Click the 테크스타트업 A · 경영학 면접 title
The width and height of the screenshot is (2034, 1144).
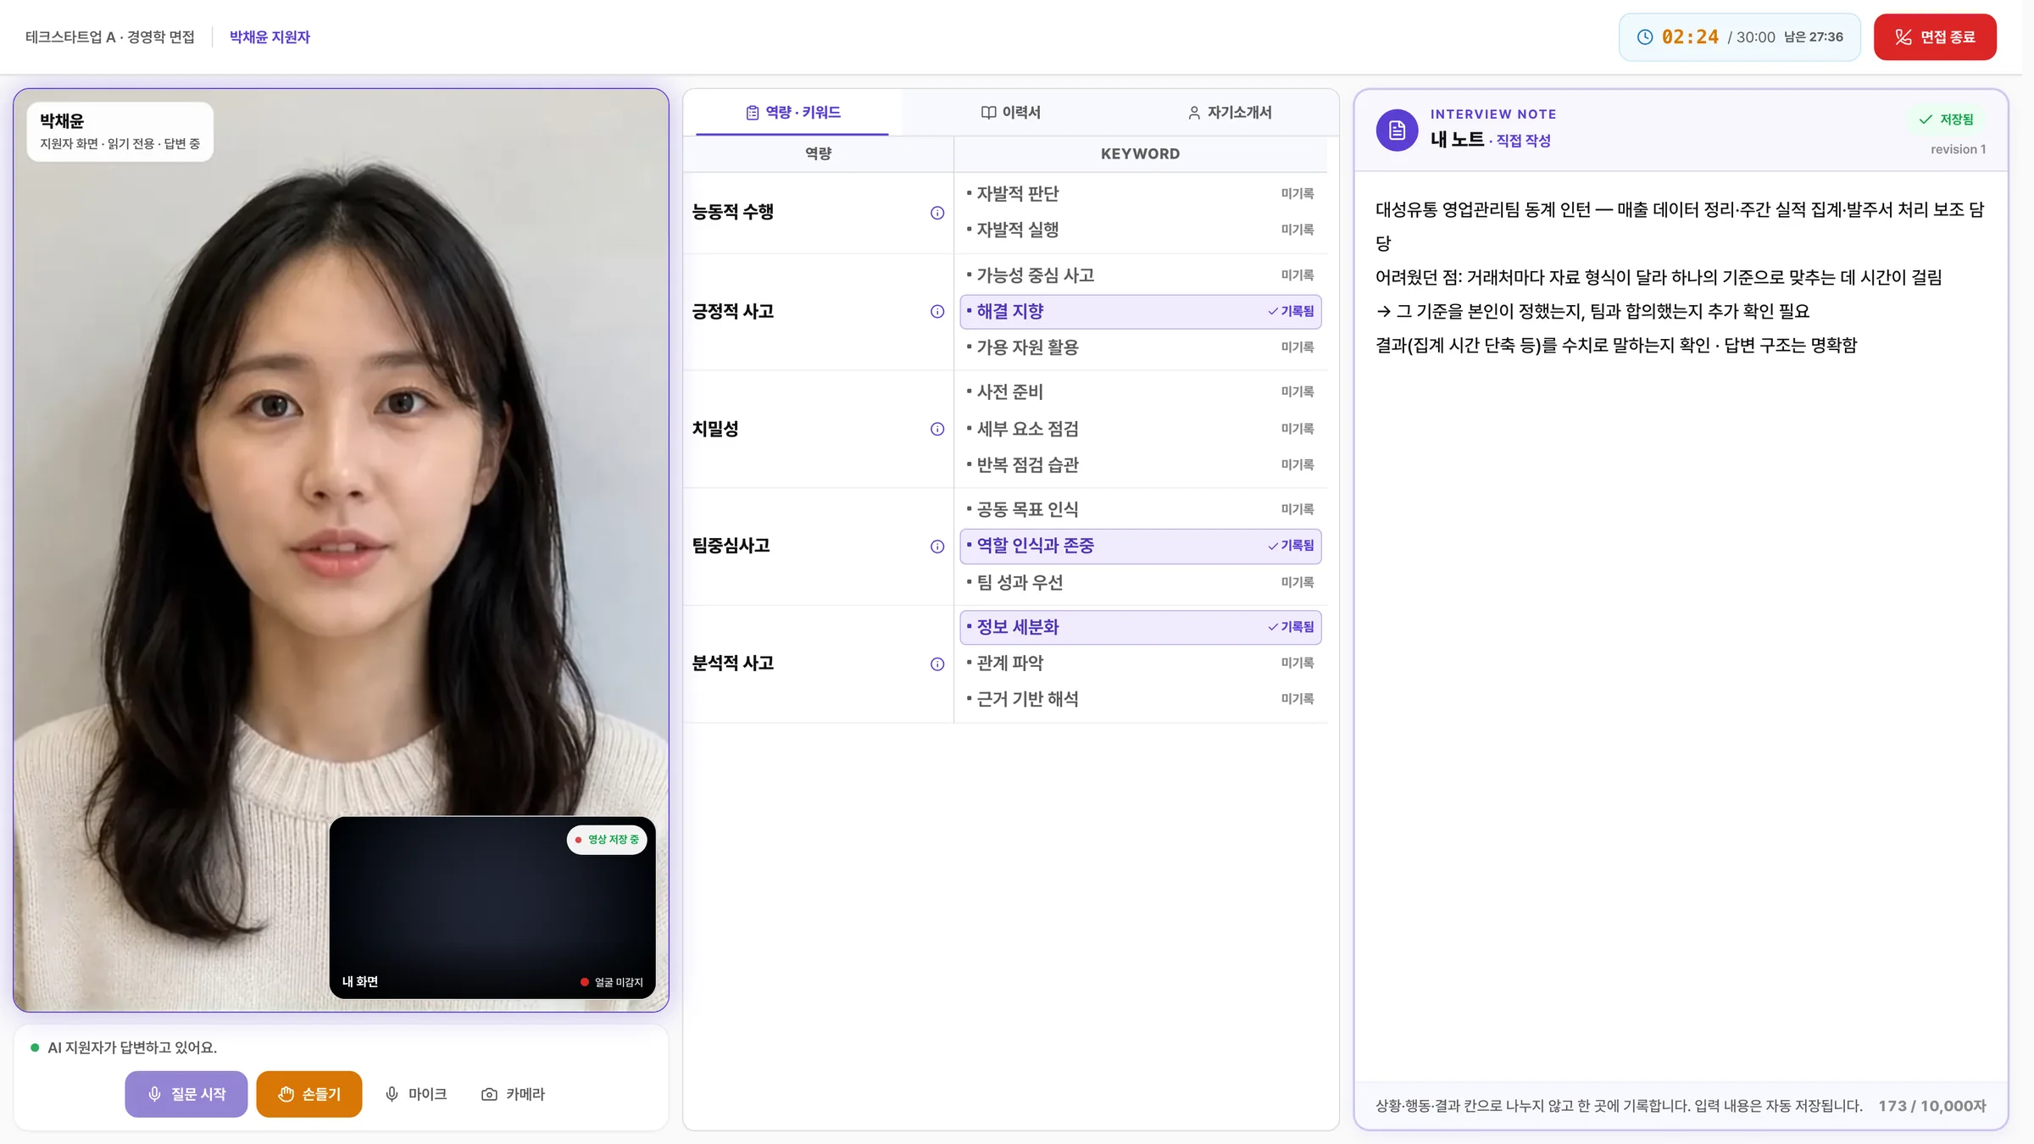coord(110,37)
